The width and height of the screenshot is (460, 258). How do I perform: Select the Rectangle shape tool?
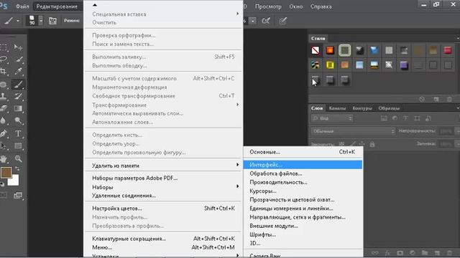(18, 145)
